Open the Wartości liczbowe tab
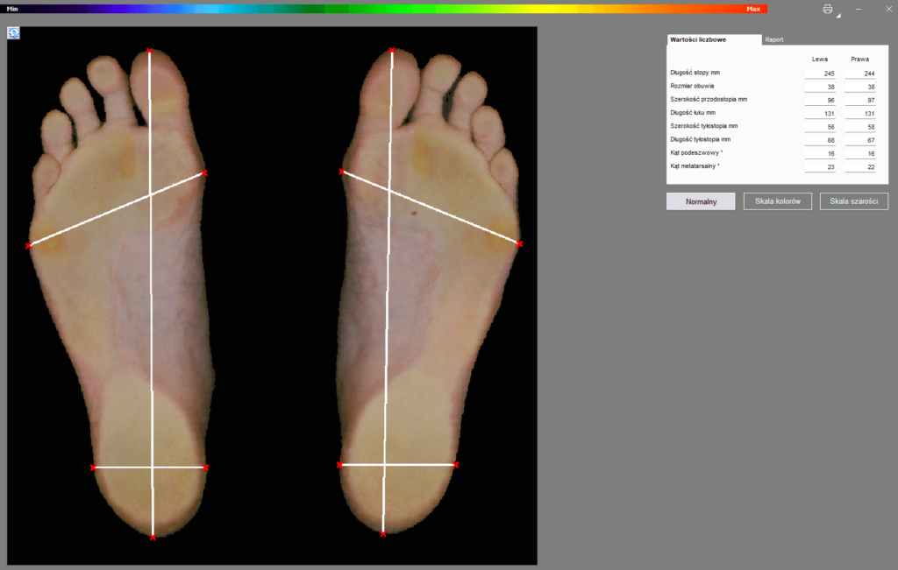The height and width of the screenshot is (570, 898). tap(698, 39)
